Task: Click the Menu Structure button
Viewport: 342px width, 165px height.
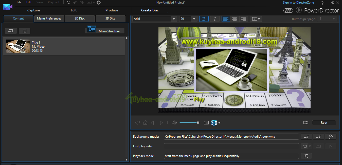Action: [x=105, y=31]
